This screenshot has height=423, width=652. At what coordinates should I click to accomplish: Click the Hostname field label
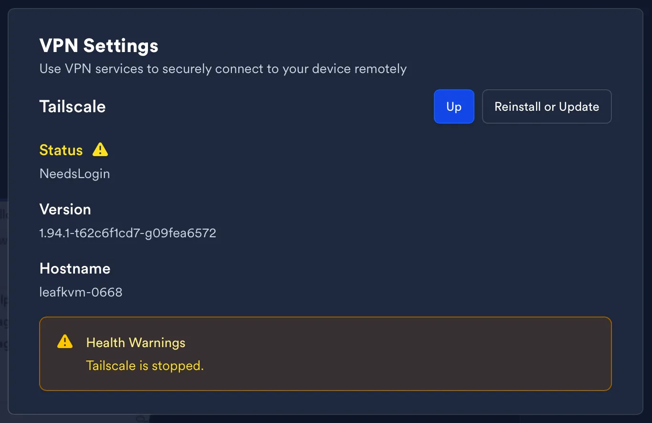tap(75, 268)
